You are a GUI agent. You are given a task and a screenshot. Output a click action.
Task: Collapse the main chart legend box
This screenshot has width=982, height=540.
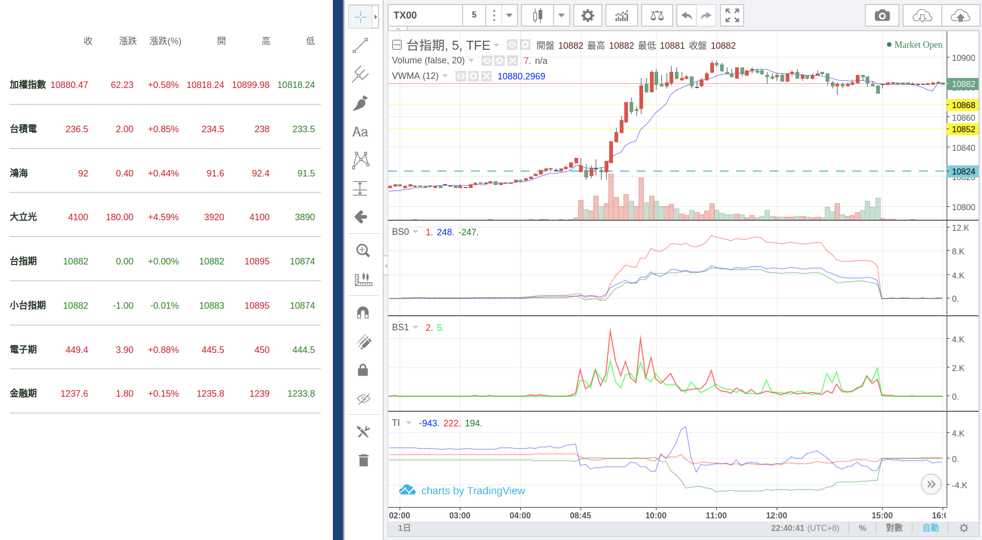tap(397, 45)
